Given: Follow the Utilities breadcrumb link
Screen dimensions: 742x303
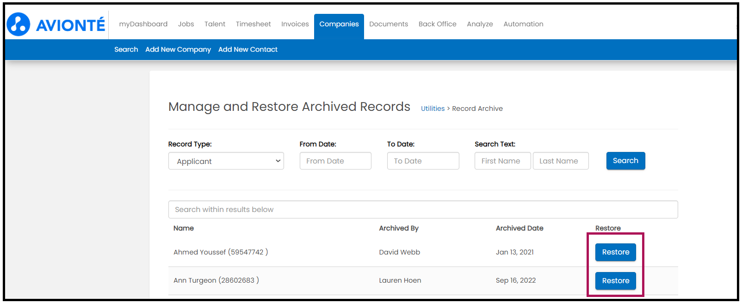Looking at the screenshot, I should [433, 109].
